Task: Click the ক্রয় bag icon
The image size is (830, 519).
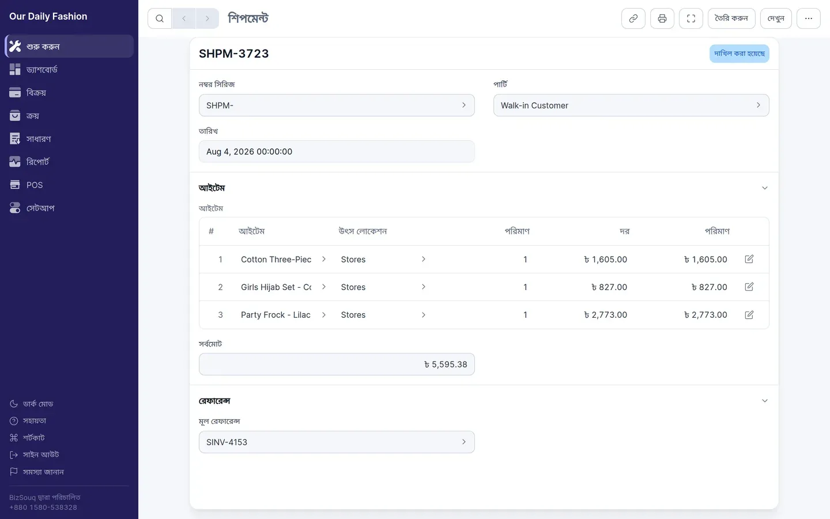Action: (x=15, y=115)
